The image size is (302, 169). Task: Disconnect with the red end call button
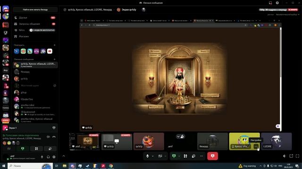coord(213,156)
